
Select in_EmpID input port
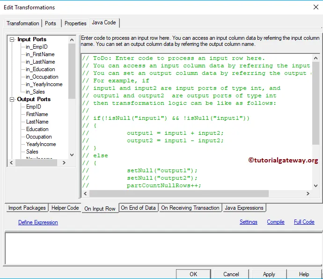(x=37, y=47)
